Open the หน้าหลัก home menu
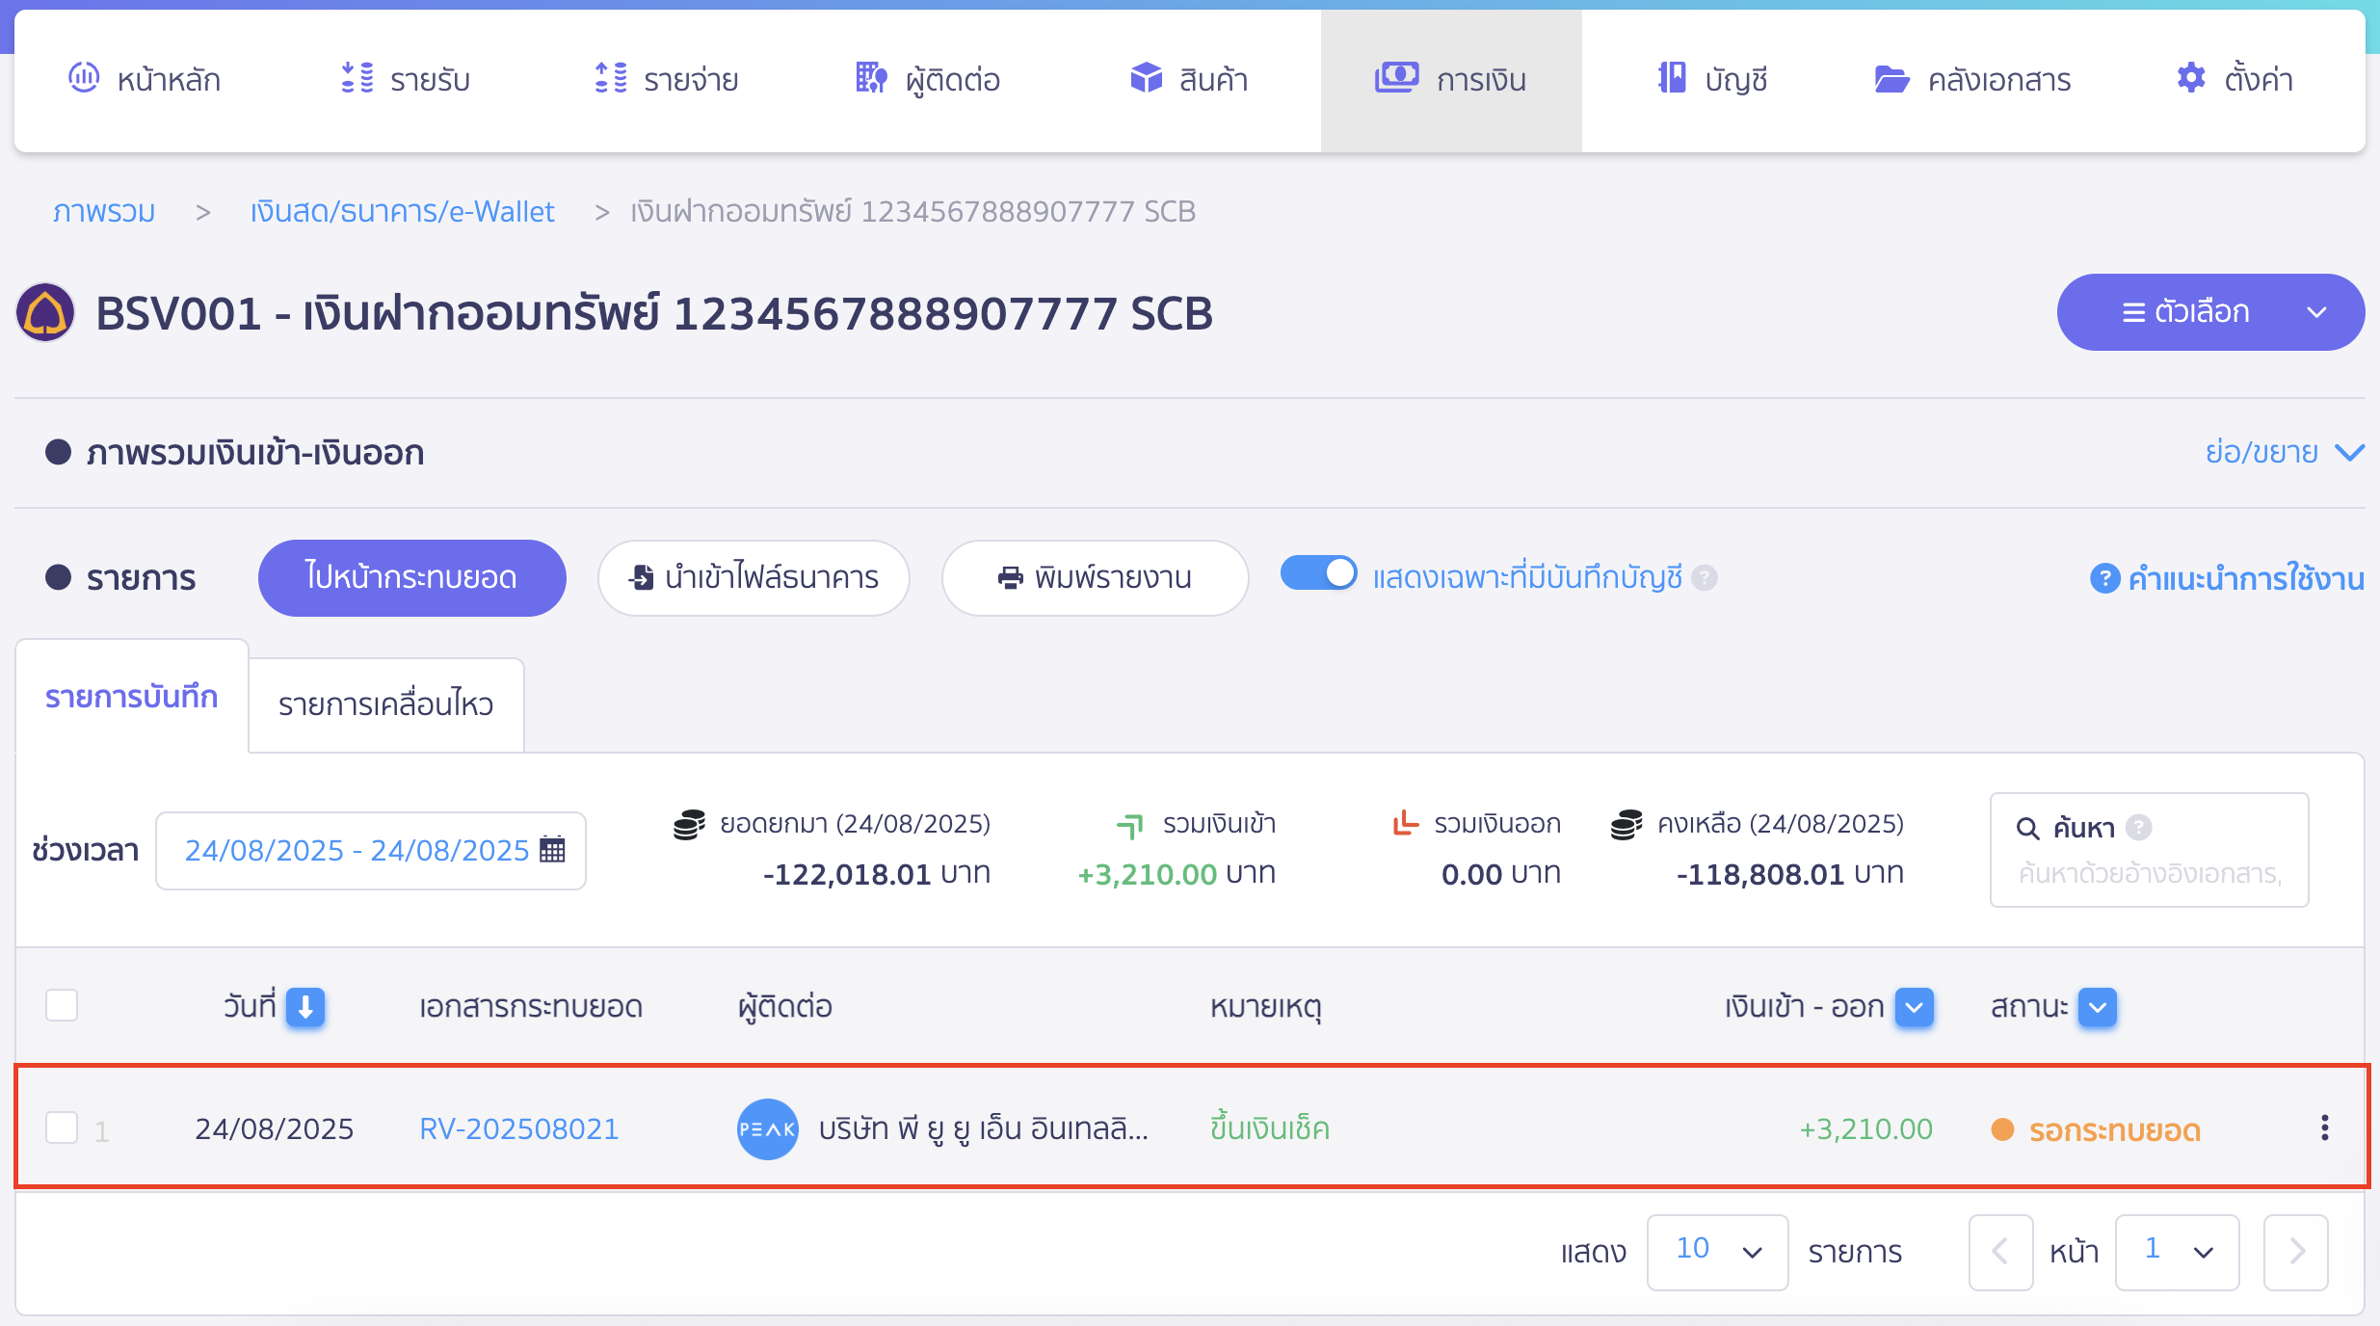The height and width of the screenshot is (1326, 2380). click(x=145, y=79)
